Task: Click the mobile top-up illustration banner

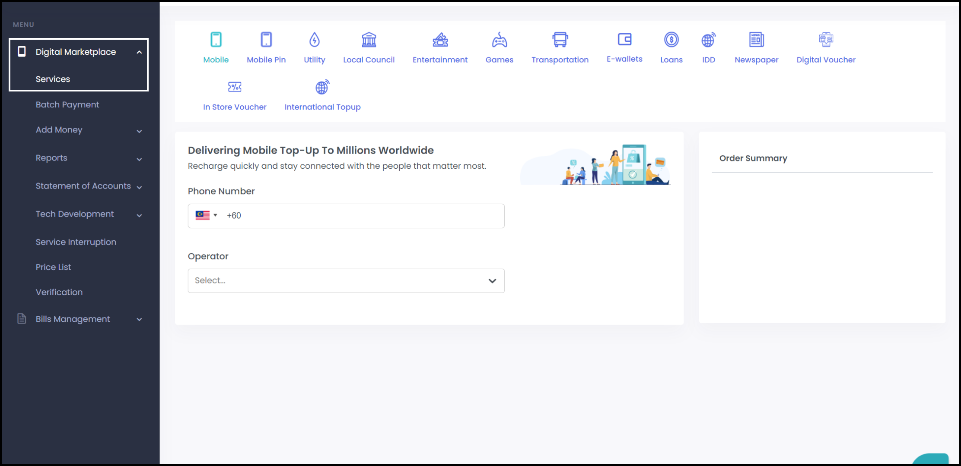Action: click(595, 165)
